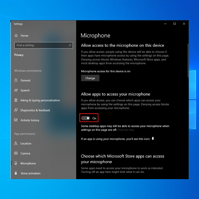Minimize the Settings window
Image resolution: width=199 pixels, height=199 pixels.
[165, 24]
